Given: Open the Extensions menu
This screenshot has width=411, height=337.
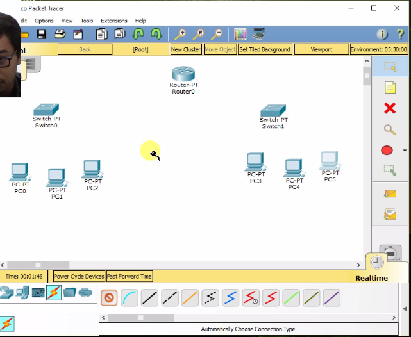Looking at the screenshot, I should [x=114, y=21].
